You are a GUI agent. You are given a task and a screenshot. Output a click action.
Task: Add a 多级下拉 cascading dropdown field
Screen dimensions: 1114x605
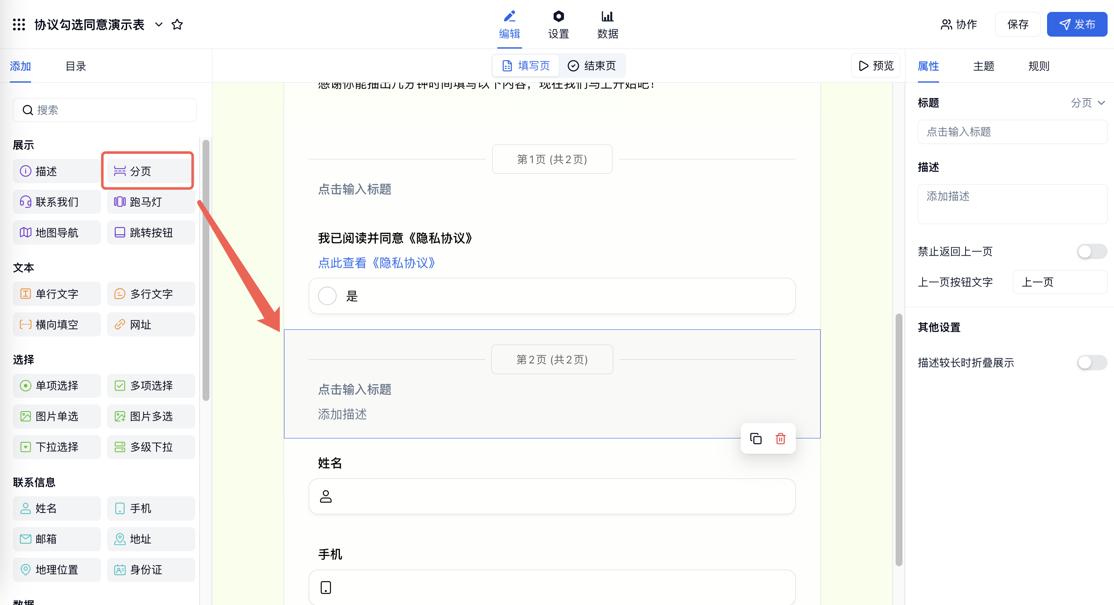point(151,447)
